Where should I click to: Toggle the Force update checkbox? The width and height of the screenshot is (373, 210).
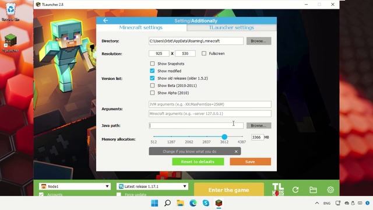119,194
